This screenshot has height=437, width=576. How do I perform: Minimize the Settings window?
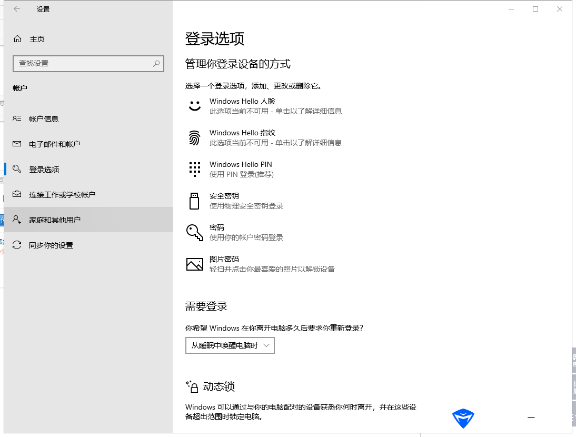(x=511, y=9)
